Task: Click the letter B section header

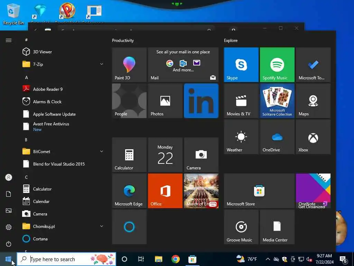Action: tap(26, 140)
